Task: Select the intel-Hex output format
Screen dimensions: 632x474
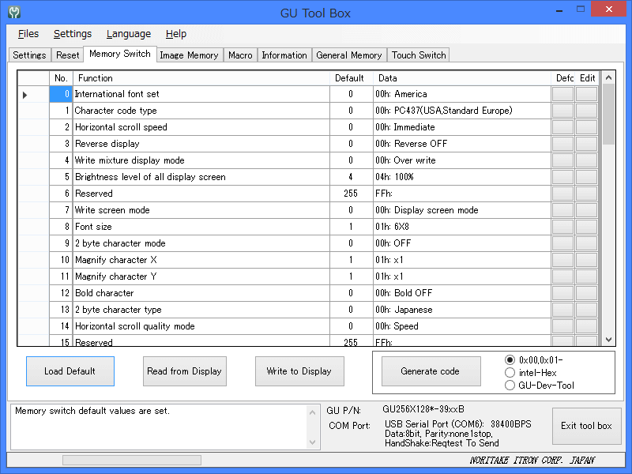Action: pos(510,372)
